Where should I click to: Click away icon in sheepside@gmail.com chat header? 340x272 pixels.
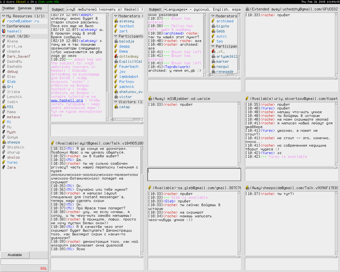(247, 188)
